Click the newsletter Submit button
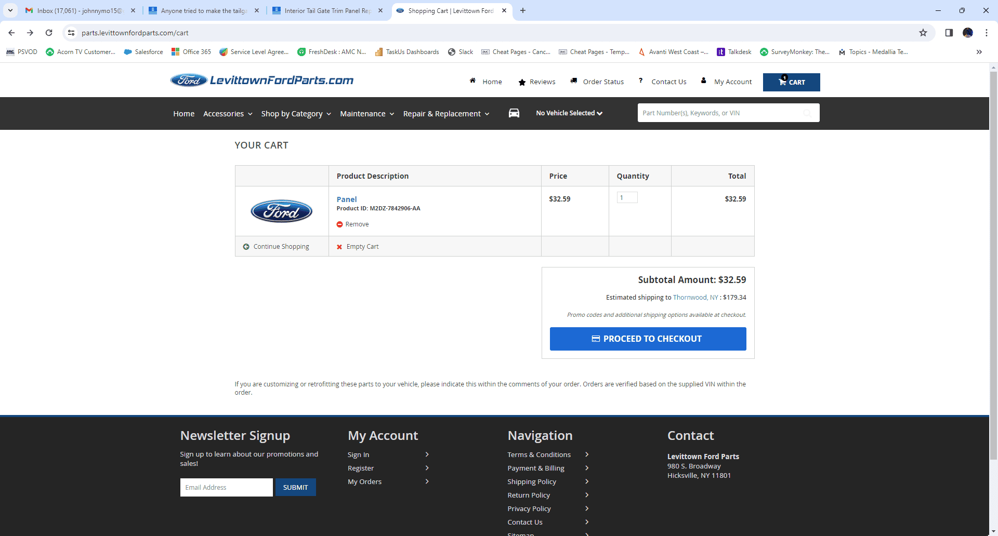 coord(296,487)
